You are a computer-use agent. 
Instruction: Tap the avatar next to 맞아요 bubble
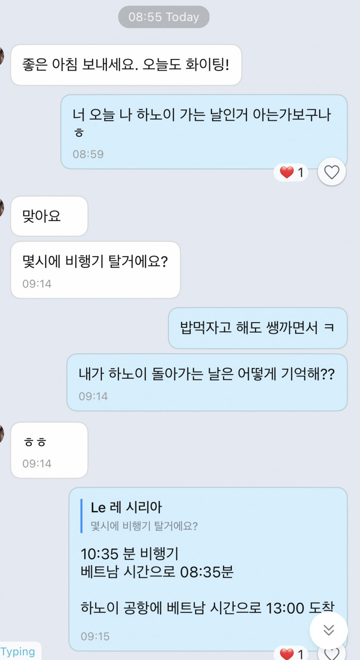point(1,207)
